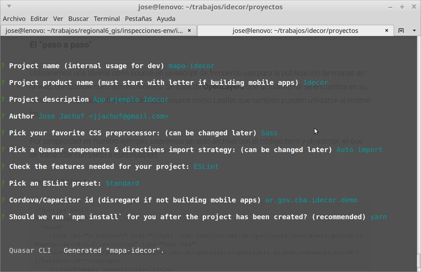Screen dimensions: 421x272
Task: Click the new tab icon
Action: point(401,30)
